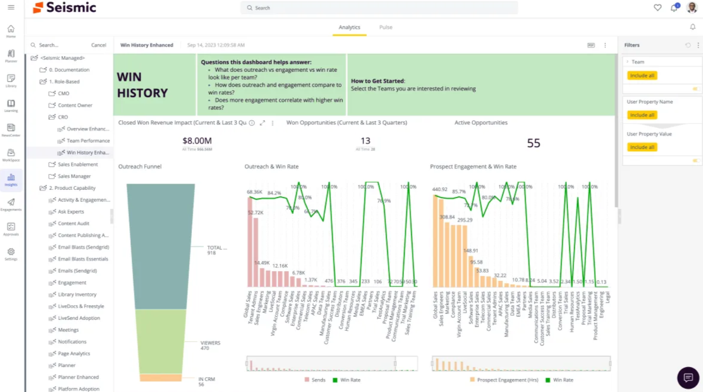Click Prospect Engagement chart range slider
The height and width of the screenshot is (392, 703).
point(521,364)
